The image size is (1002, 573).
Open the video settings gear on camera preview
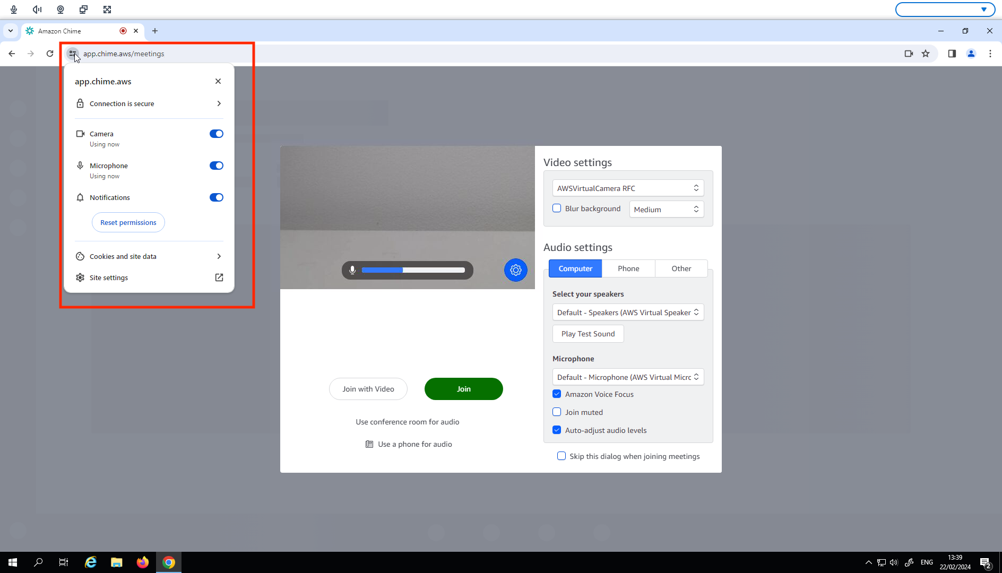[x=515, y=270]
